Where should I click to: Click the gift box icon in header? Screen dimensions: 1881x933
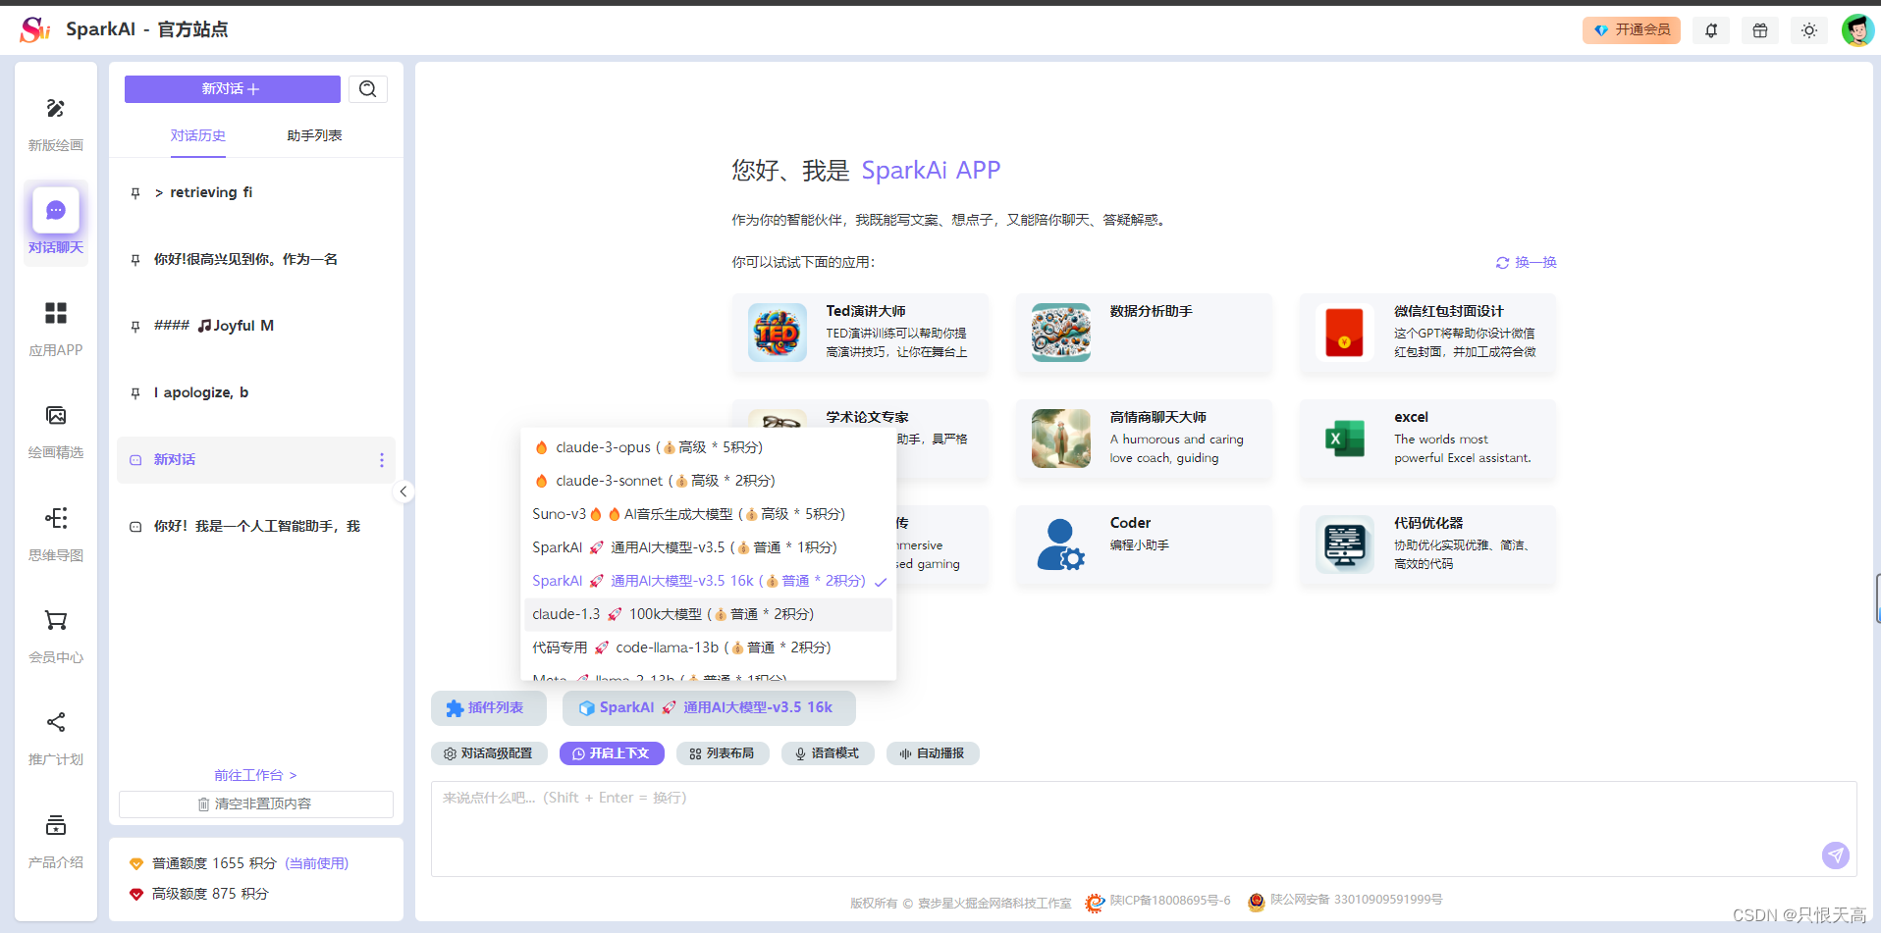pyautogui.click(x=1760, y=30)
